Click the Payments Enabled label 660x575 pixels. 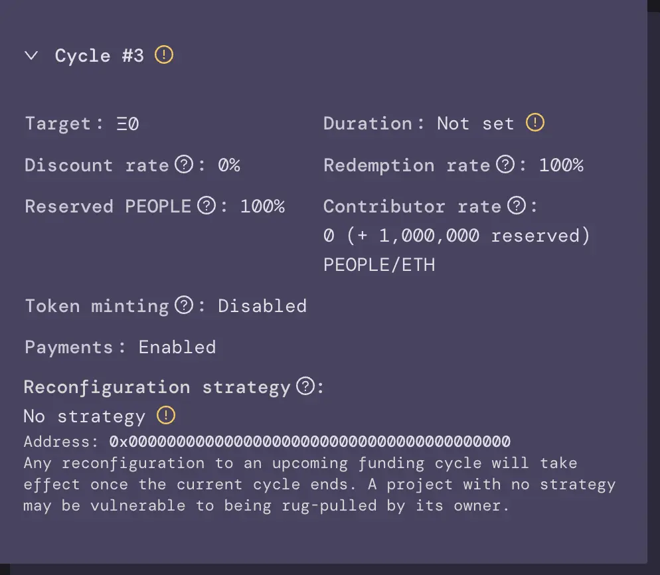[x=120, y=347]
